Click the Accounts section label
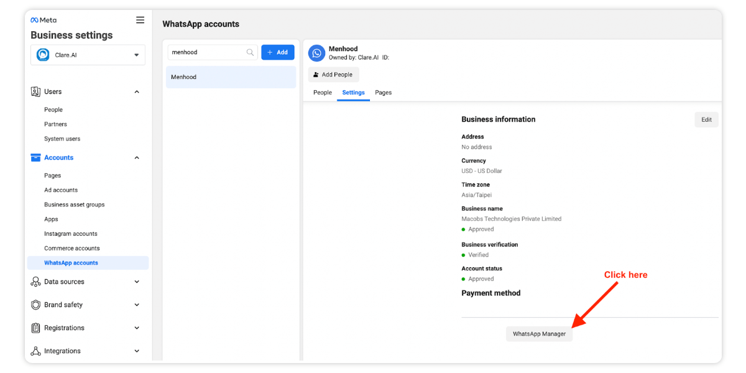 point(59,157)
